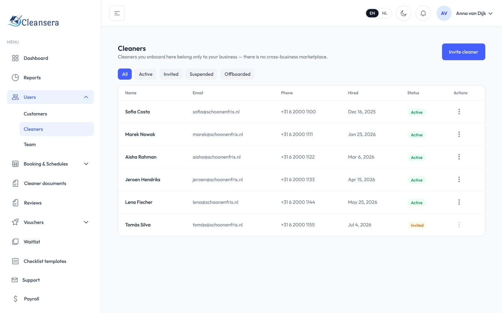Open Cleaner documents page
Image resolution: width=502 pixels, height=313 pixels.
(x=50, y=183)
